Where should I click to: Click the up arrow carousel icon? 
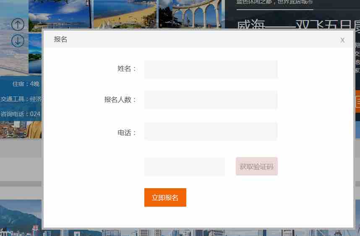tap(18, 25)
